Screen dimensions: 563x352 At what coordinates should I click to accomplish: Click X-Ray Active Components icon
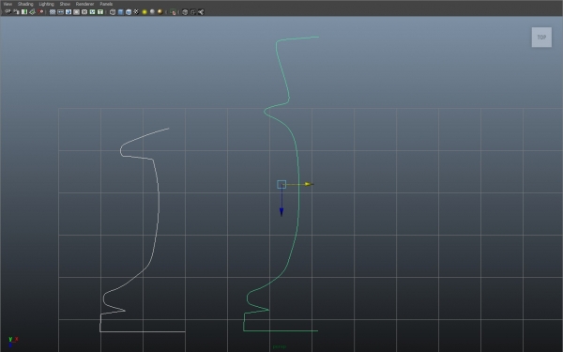tap(192, 12)
